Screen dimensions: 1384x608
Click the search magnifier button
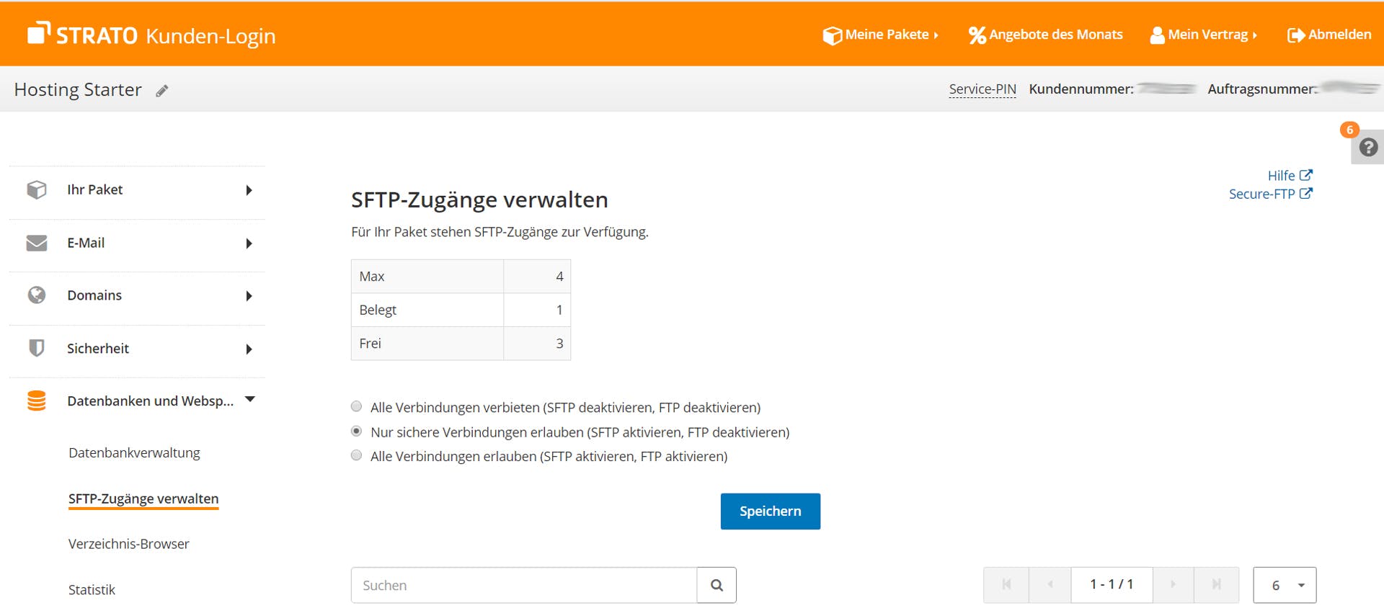click(717, 585)
